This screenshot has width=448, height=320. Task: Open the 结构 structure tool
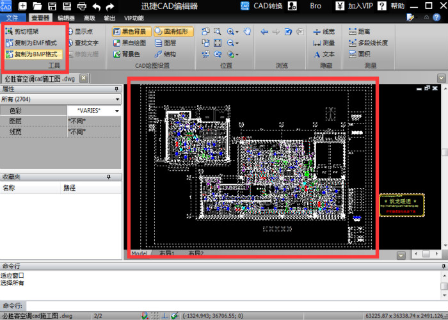165,54
